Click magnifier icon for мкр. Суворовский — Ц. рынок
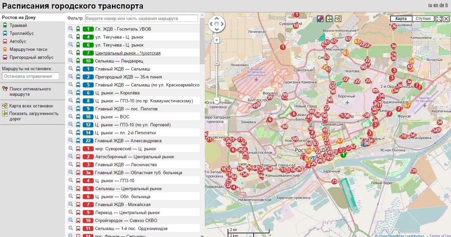The image size is (451, 237). pyautogui.click(x=70, y=148)
